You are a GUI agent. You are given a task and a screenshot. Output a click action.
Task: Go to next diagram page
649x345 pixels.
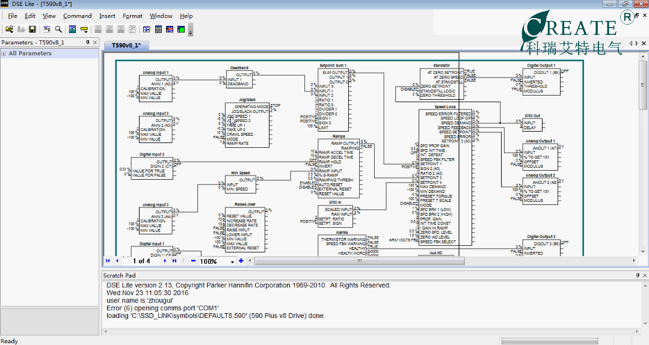click(165, 261)
